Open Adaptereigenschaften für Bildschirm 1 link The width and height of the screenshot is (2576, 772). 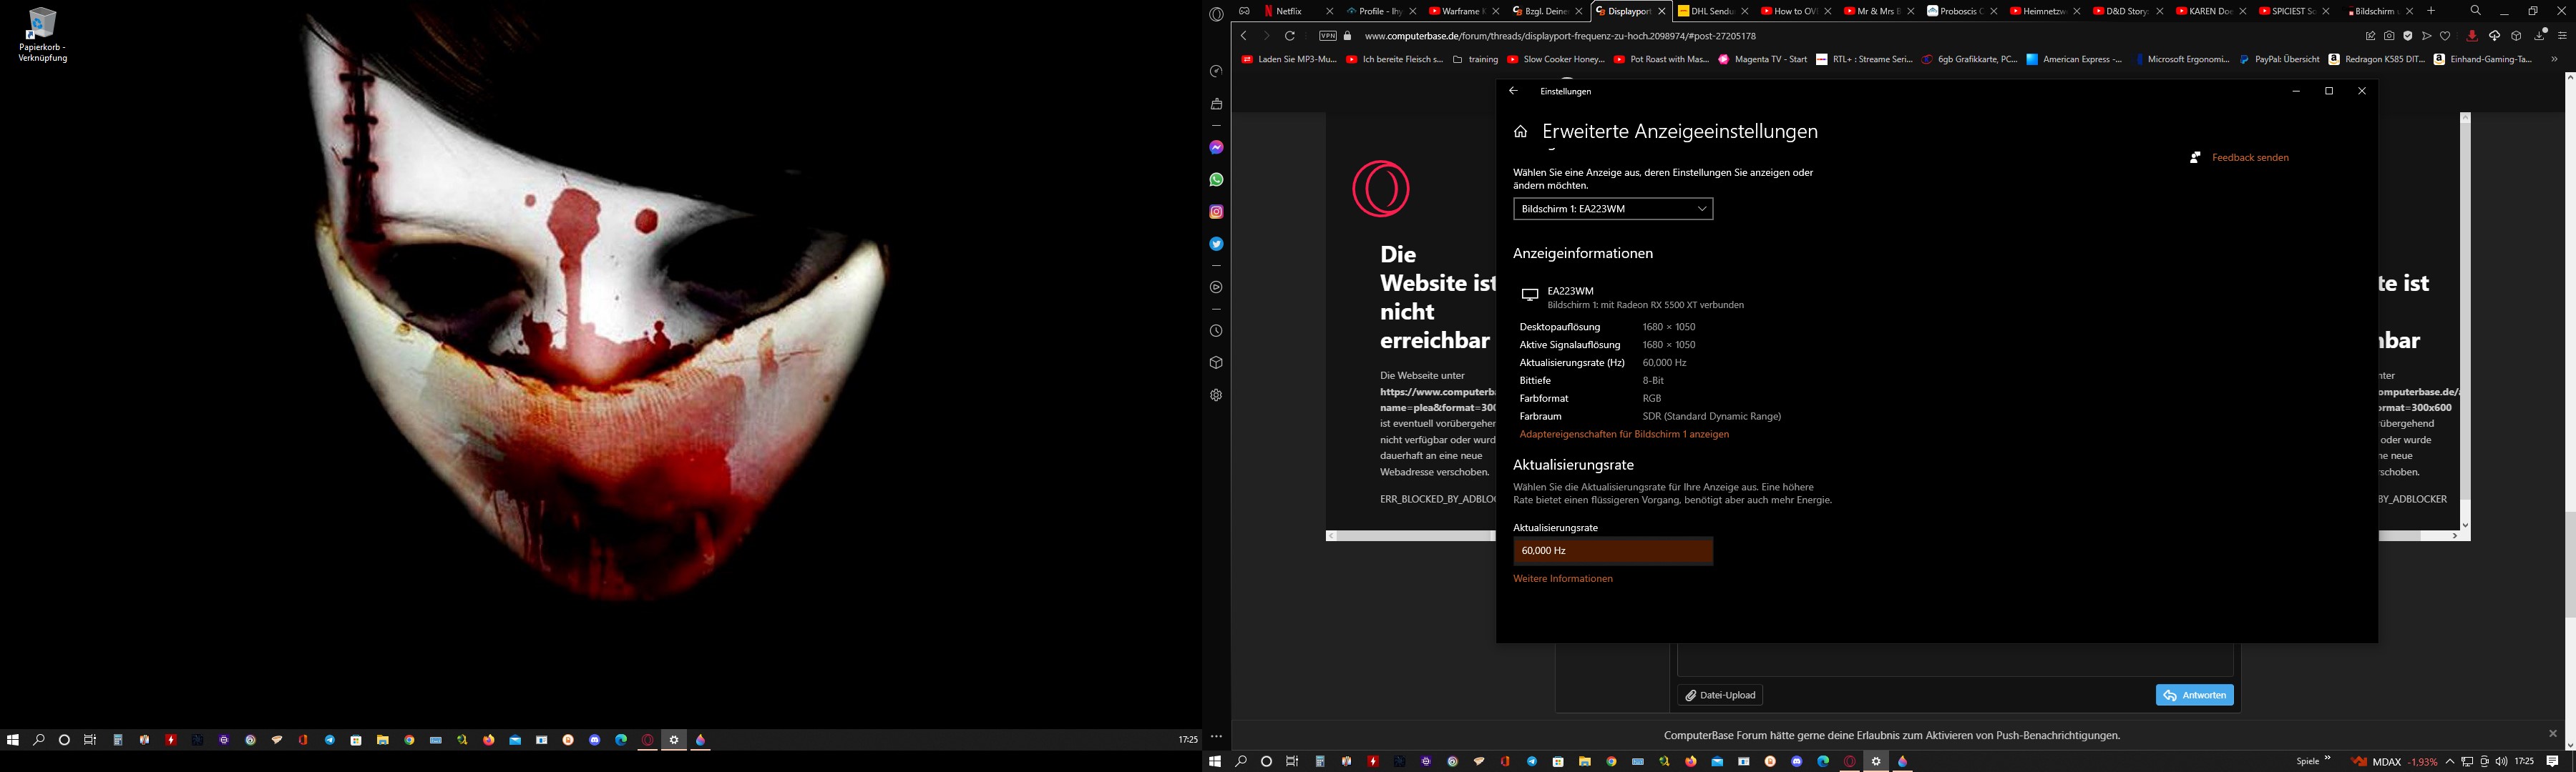[1623, 435]
